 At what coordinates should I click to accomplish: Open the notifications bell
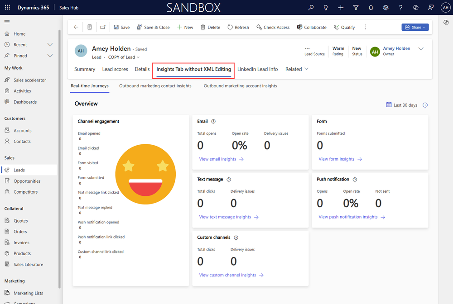[x=371, y=8]
